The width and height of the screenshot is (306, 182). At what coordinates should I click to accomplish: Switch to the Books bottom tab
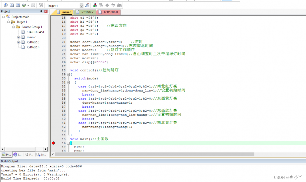point(18,155)
